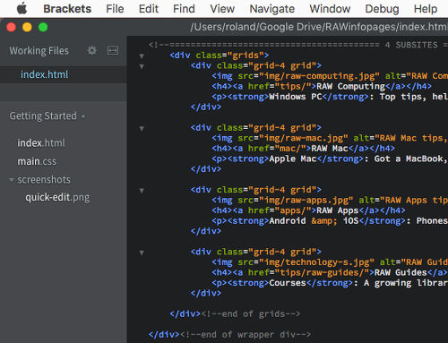Open the Debug menu
This screenshot has width=448, height=343.
(x=382, y=9)
